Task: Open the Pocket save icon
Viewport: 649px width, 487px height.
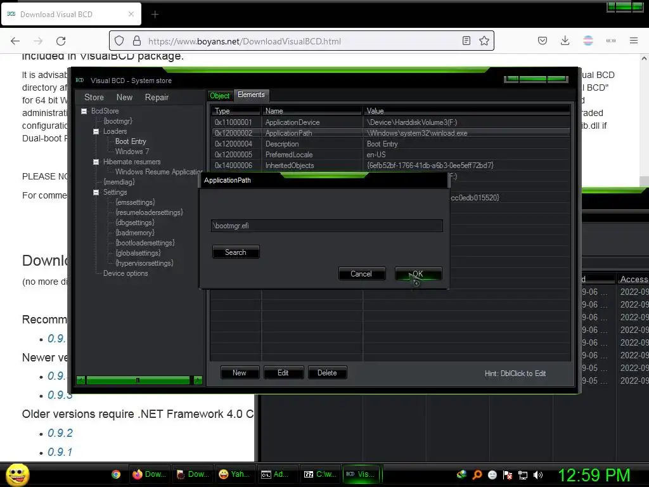Action: pos(543,41)
